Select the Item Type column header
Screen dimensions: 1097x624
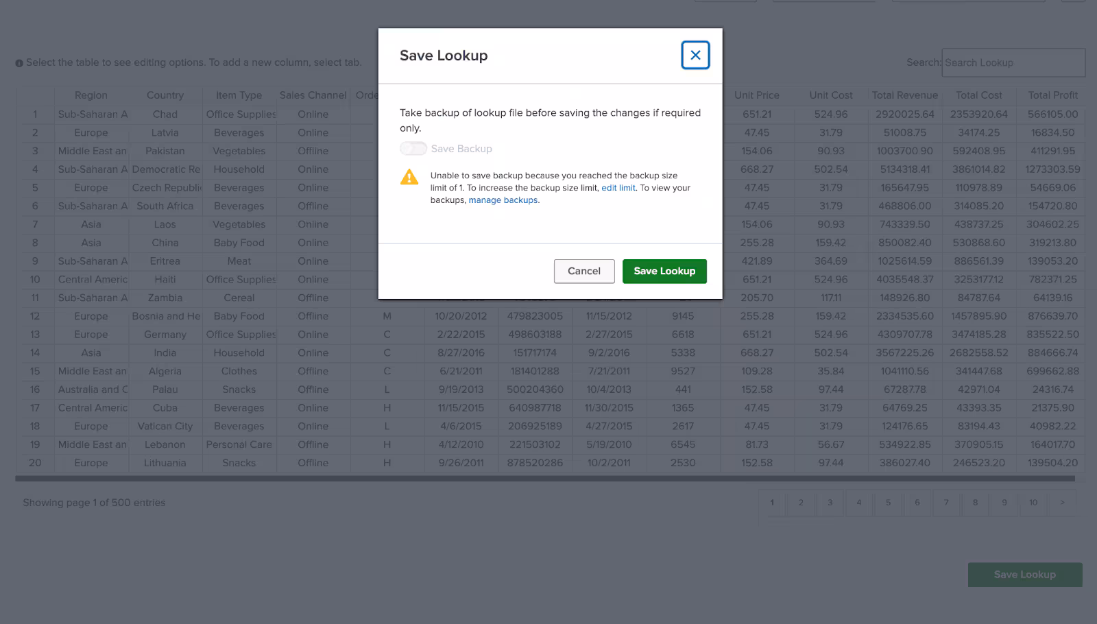pyautogui.click(x=239, y=95)
